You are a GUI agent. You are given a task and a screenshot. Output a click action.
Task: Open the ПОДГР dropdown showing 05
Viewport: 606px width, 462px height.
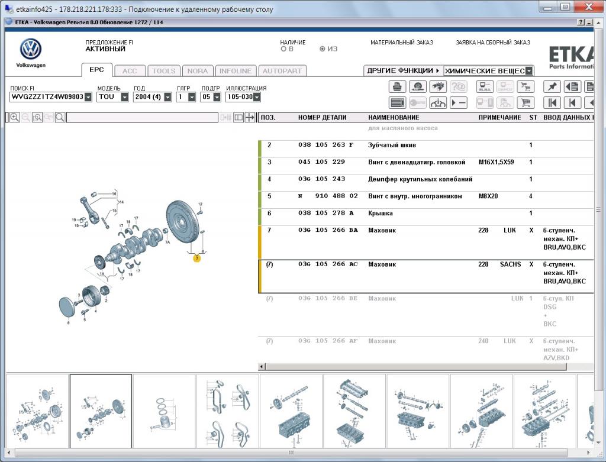217,97
